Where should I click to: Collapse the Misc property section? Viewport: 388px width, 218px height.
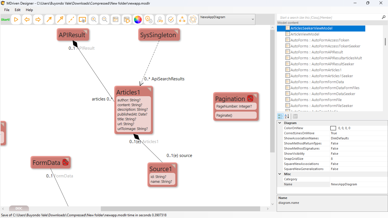point(280,174)
